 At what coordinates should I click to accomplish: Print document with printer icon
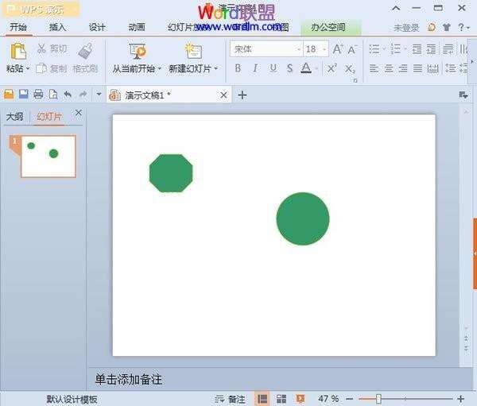(x=38, y=95)
